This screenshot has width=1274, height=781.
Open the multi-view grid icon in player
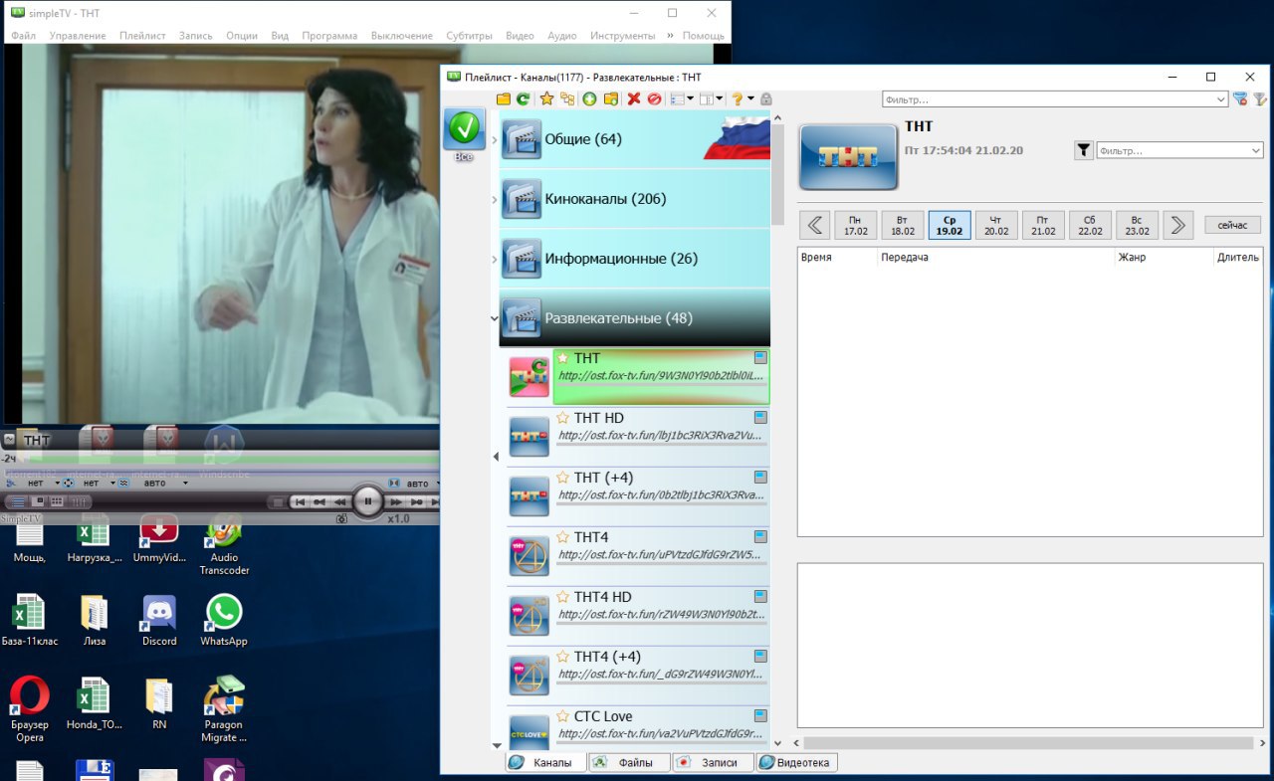tap(57, 501)
